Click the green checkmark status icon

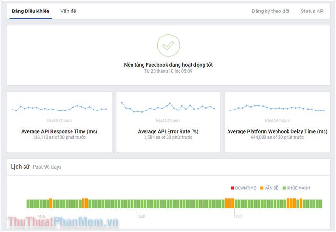coord(168,46)
